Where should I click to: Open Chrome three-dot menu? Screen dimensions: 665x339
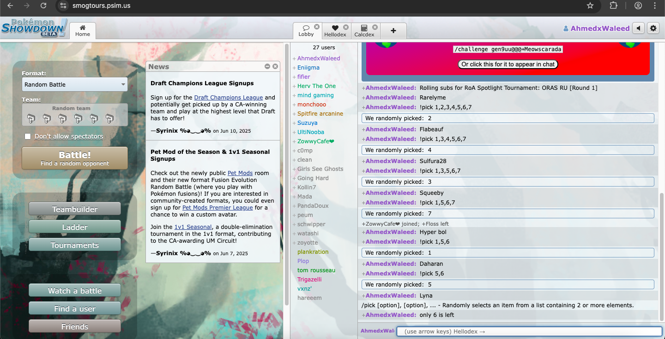[x=655, y=6]
